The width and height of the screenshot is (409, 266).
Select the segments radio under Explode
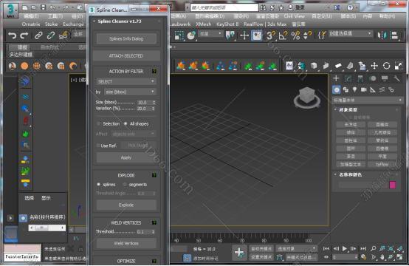(x=125, y=184)
